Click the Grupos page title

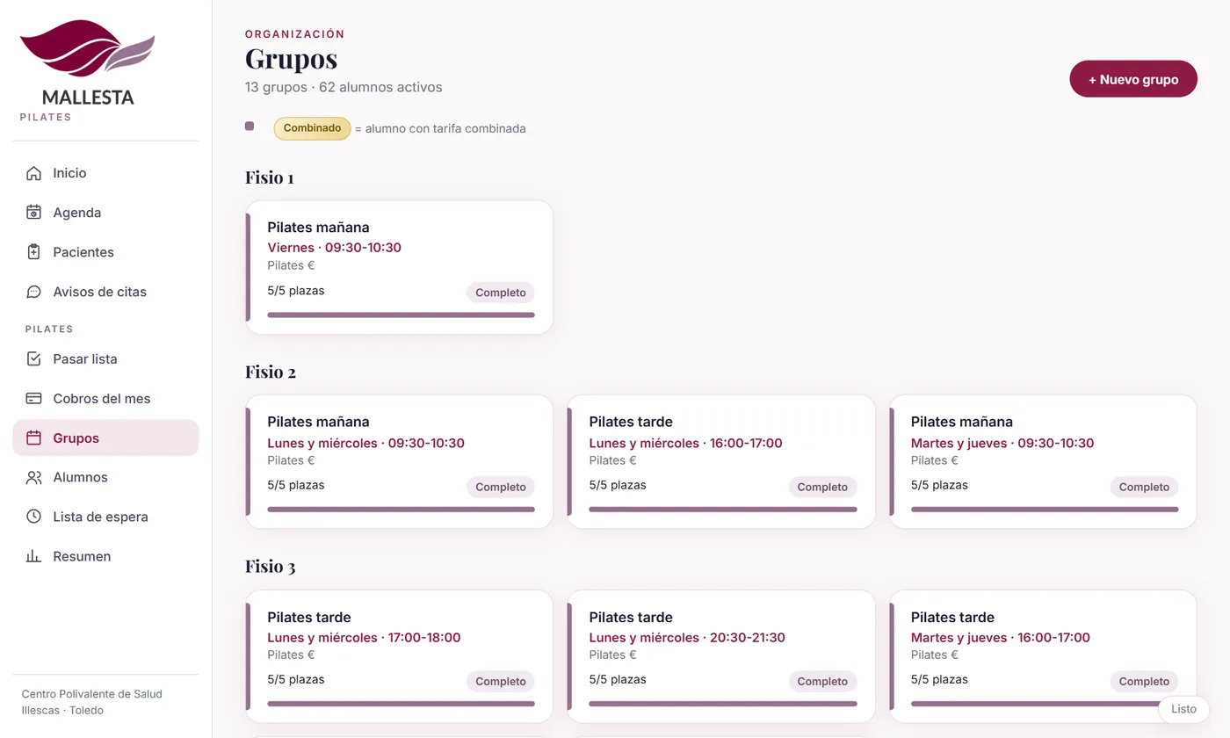coord(291,59)
